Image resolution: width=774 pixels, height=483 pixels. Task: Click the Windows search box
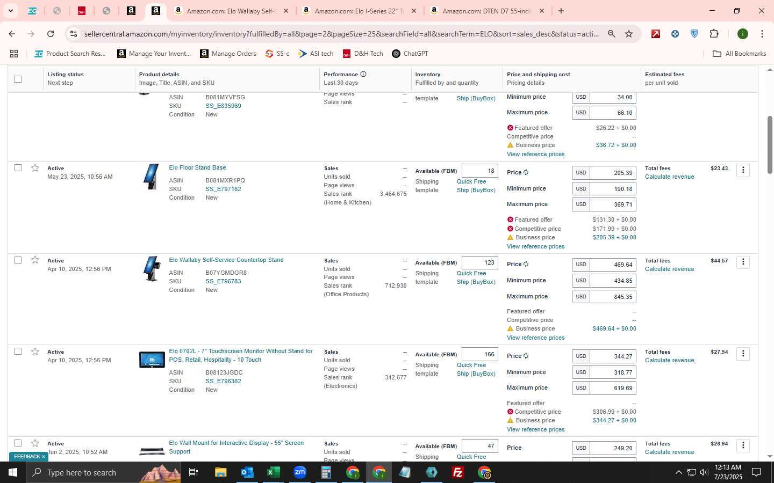[102, 472]
